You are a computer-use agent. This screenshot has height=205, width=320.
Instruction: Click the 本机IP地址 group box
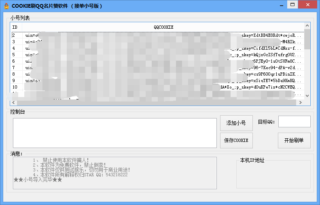[273, 174]
